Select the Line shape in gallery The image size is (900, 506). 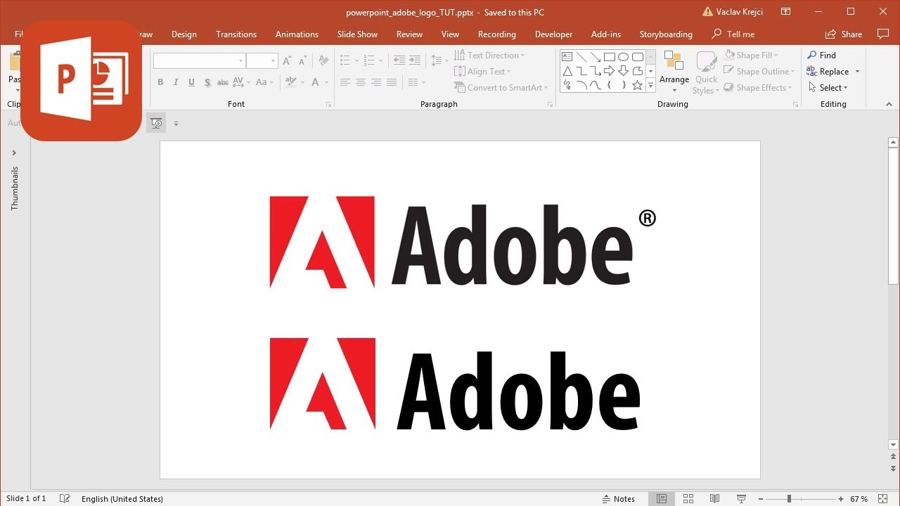click(x=581, y=57)
